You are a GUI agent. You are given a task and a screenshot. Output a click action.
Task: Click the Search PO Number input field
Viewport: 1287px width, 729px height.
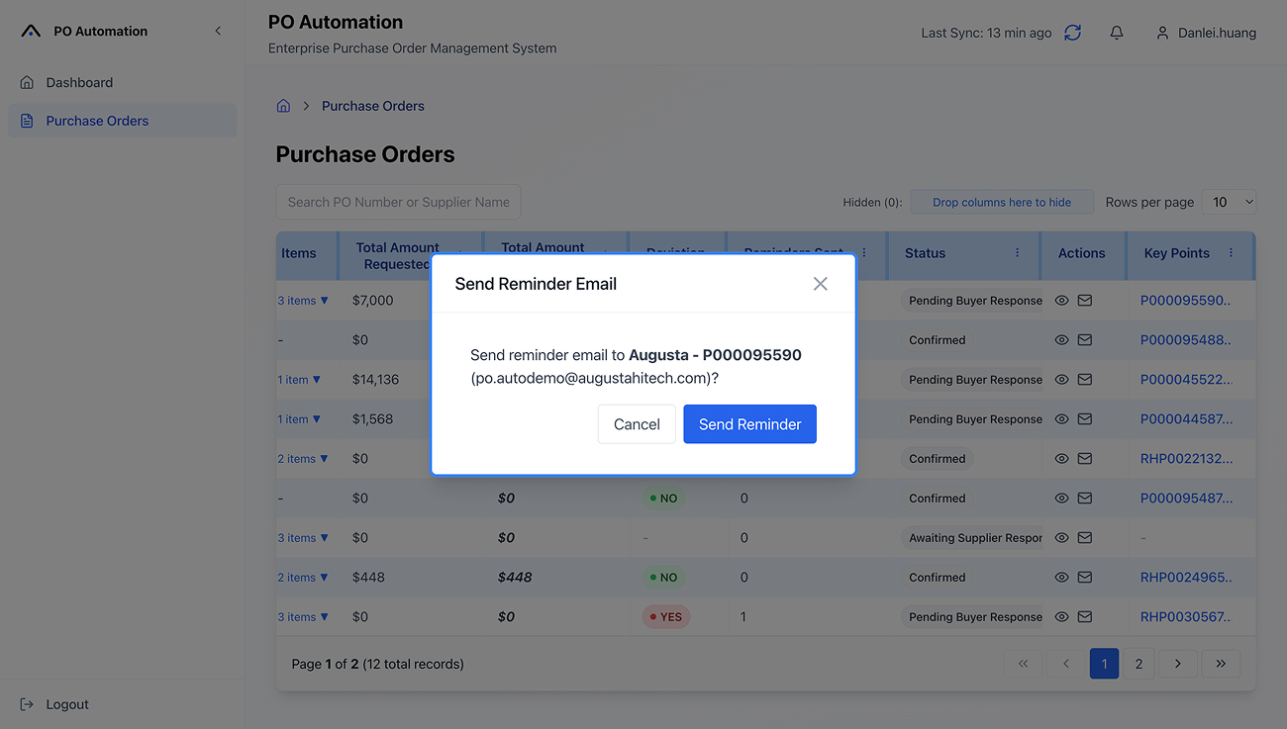(398, 201)
